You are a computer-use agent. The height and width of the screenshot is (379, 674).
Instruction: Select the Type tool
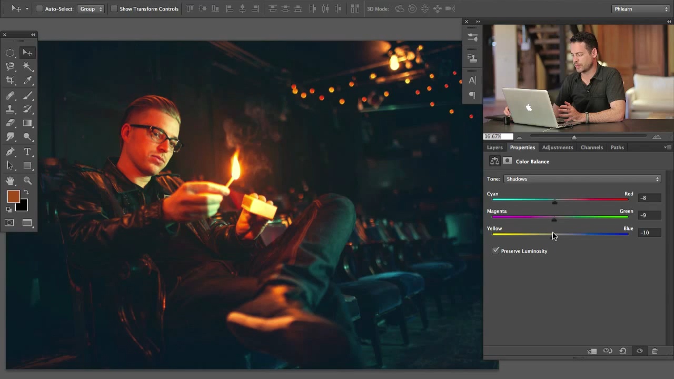click(x=27, y=152)
